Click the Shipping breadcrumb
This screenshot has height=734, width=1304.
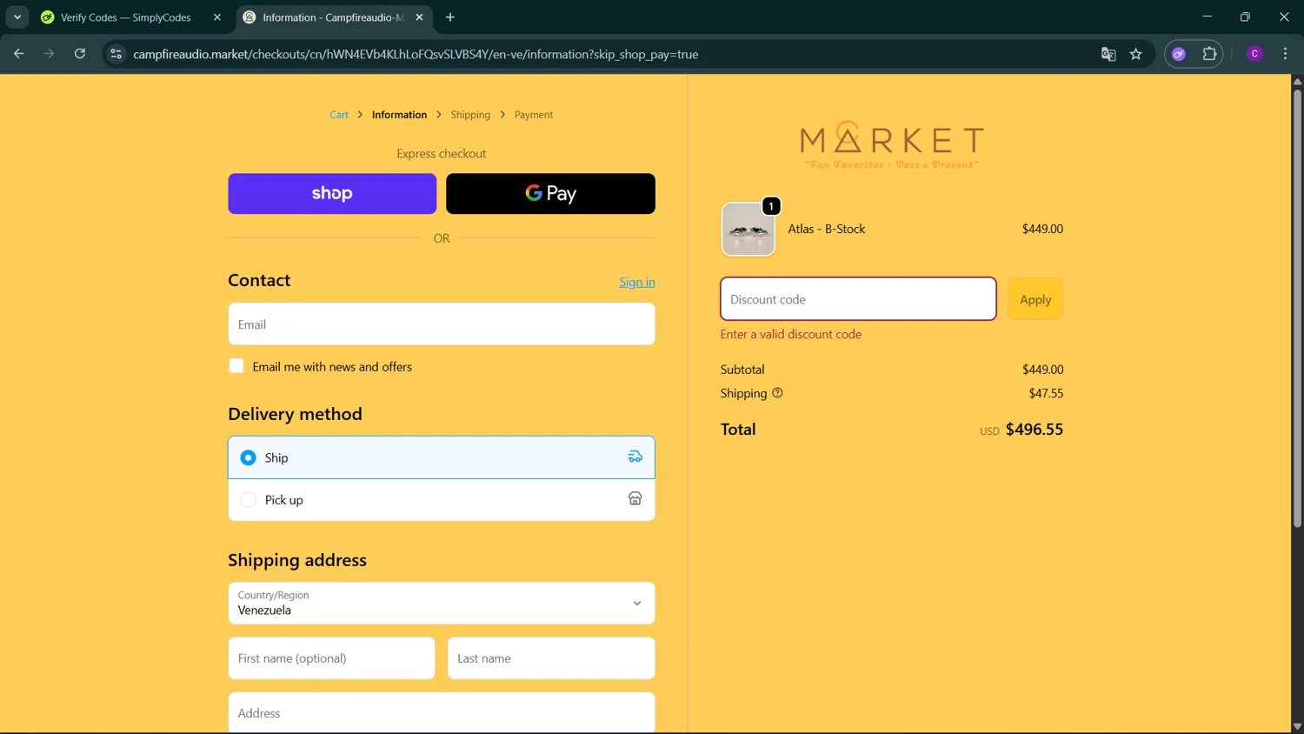coord(470,115)
